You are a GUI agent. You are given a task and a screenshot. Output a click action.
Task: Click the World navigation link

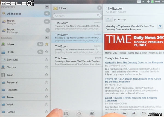(x=131, y=53)
